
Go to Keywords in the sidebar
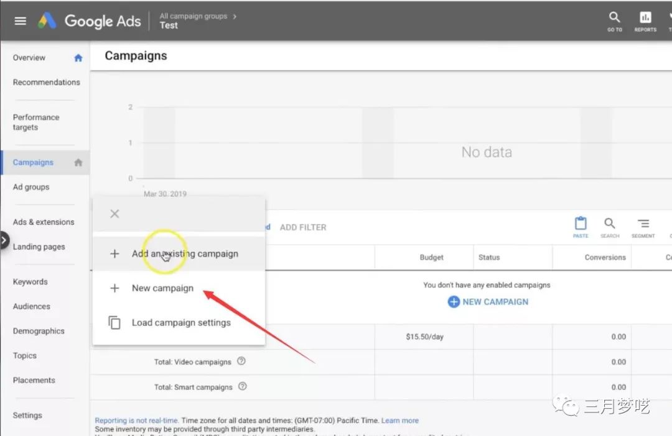pos(30,282)
